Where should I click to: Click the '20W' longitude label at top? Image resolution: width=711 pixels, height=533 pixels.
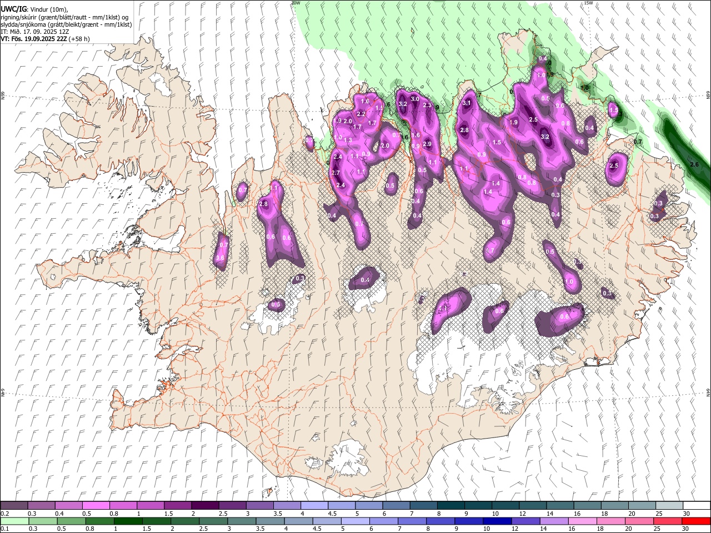pyautogui.click(x=296, y=3)
